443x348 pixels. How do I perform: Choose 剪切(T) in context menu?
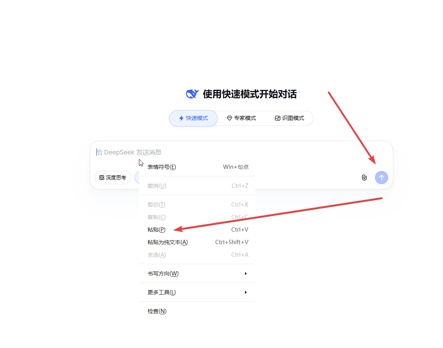[197, 205]
